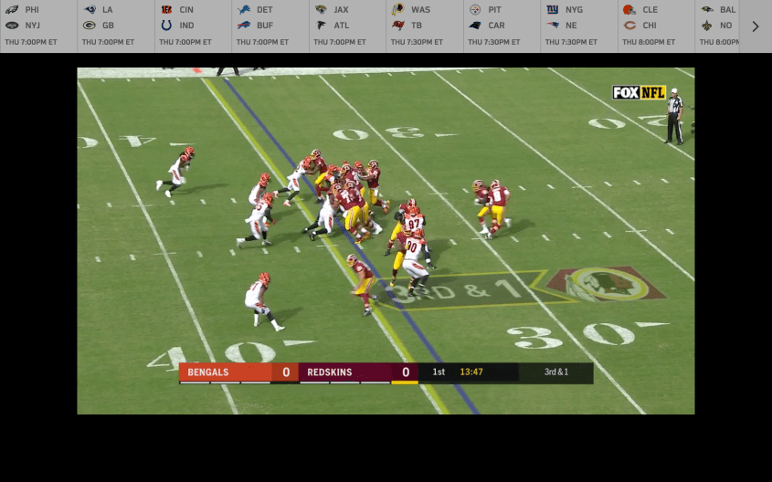Screen dimensions: 772x482
Task: Click the BUF team abbreviation
Action: 265,26
